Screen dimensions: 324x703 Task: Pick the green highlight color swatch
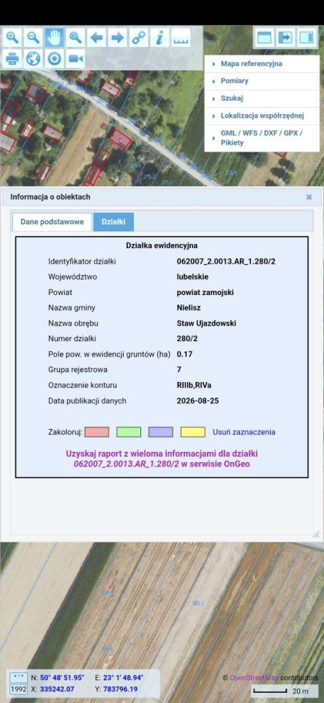129,432
